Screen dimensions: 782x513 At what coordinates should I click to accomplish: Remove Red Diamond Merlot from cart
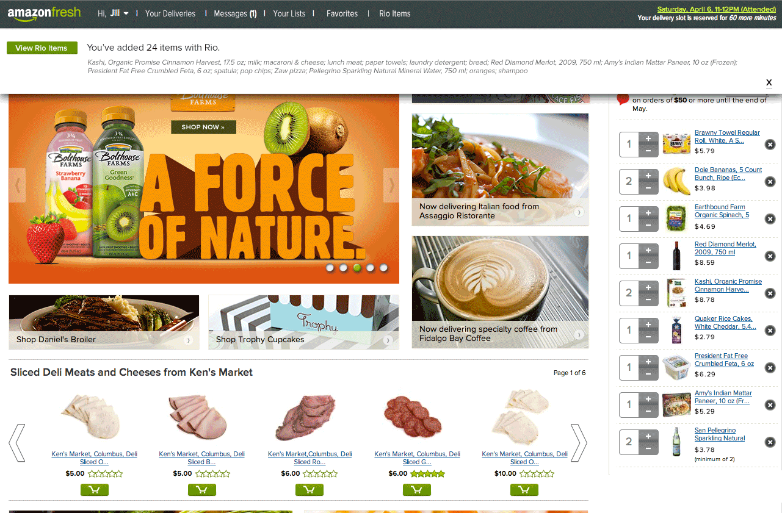coord(770,256)
